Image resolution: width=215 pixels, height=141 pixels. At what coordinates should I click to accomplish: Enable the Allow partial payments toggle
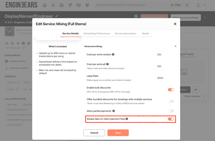pos(171,111)
